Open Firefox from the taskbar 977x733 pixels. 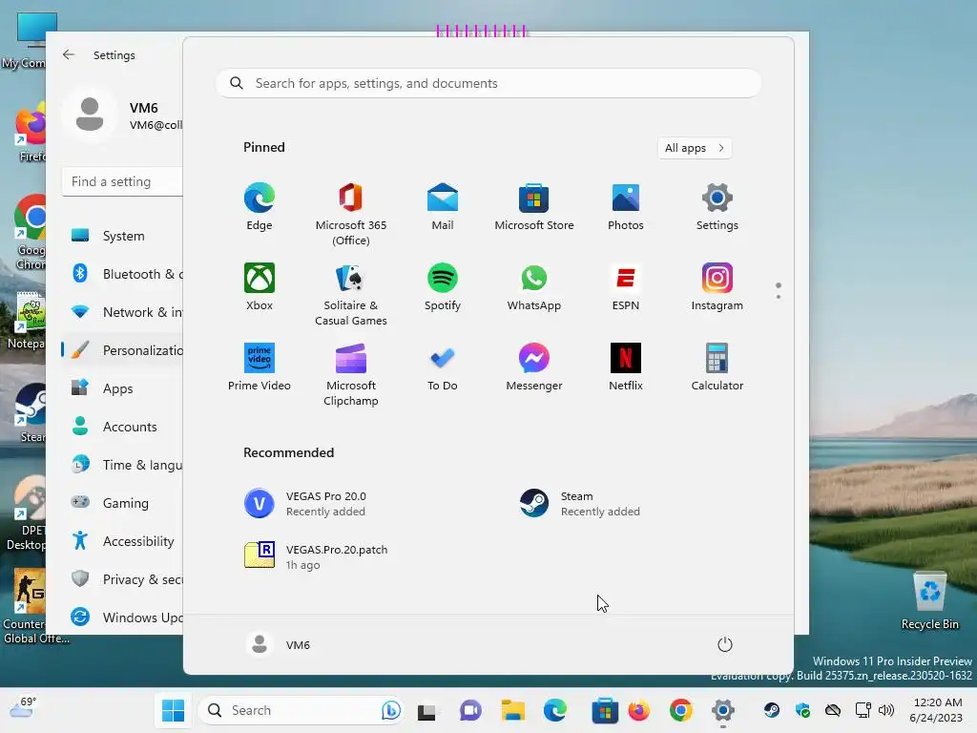639,710
